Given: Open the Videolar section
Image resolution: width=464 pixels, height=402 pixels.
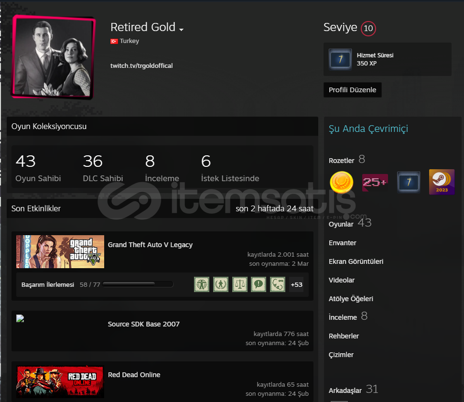Looking at the screenshot, I should point(342,280).
